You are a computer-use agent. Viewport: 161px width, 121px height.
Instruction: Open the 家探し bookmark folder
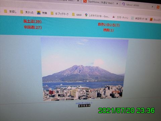[10, 11]
